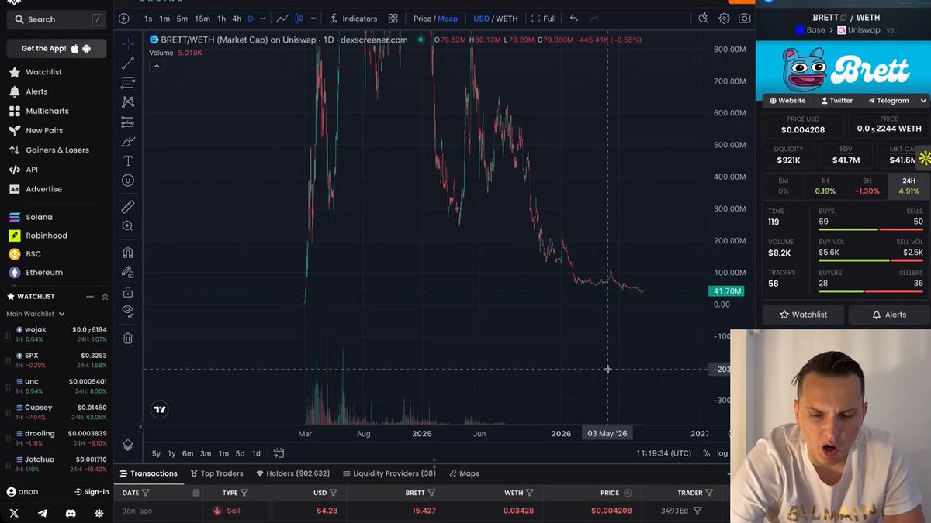The width and height of the screenshot is (931, 523).
Task: Open the Brett Website link
Action: point(787,101)
